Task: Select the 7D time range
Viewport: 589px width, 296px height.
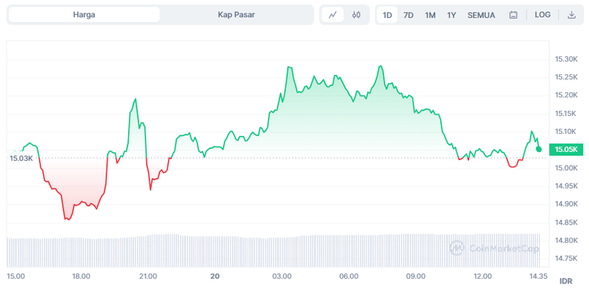Action: coord(408,15)
